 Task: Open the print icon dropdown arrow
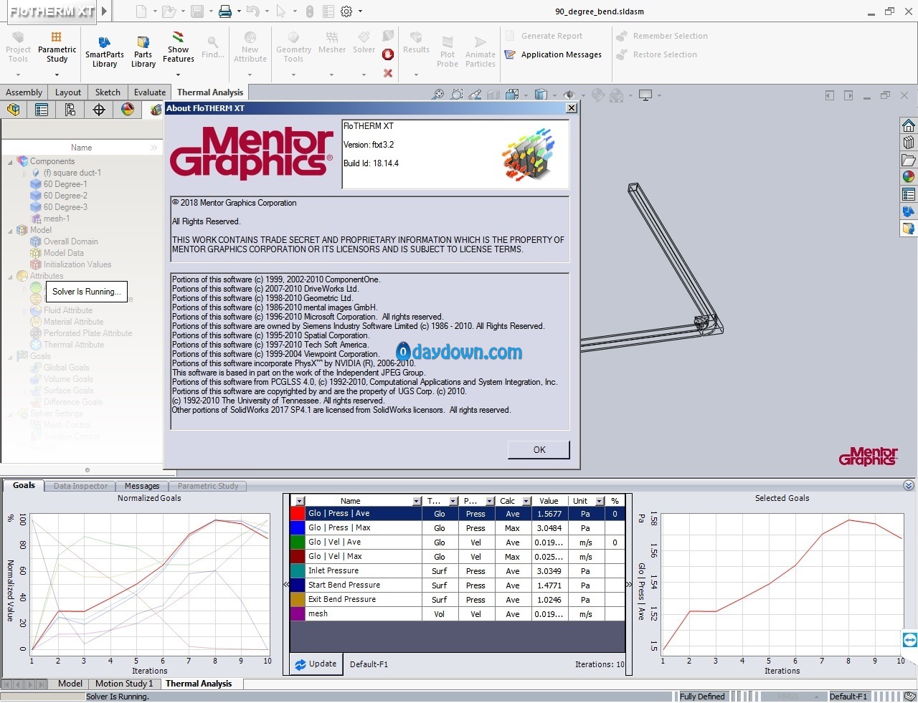pos(239,11)
